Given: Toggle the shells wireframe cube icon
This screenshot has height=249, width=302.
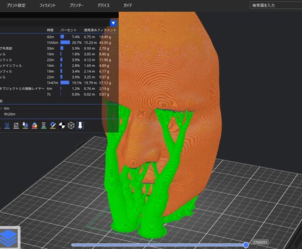Looking at the screenshot, I should (71, 125).
